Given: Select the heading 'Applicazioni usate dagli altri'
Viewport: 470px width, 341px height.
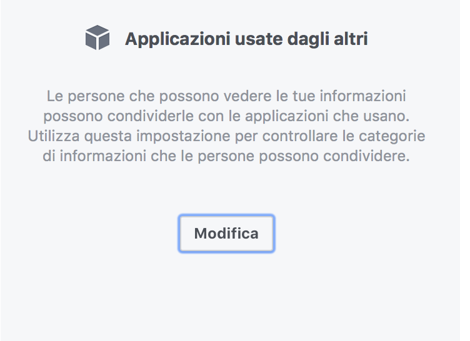Looking at the screenshot, I should (x=246, y=39).
